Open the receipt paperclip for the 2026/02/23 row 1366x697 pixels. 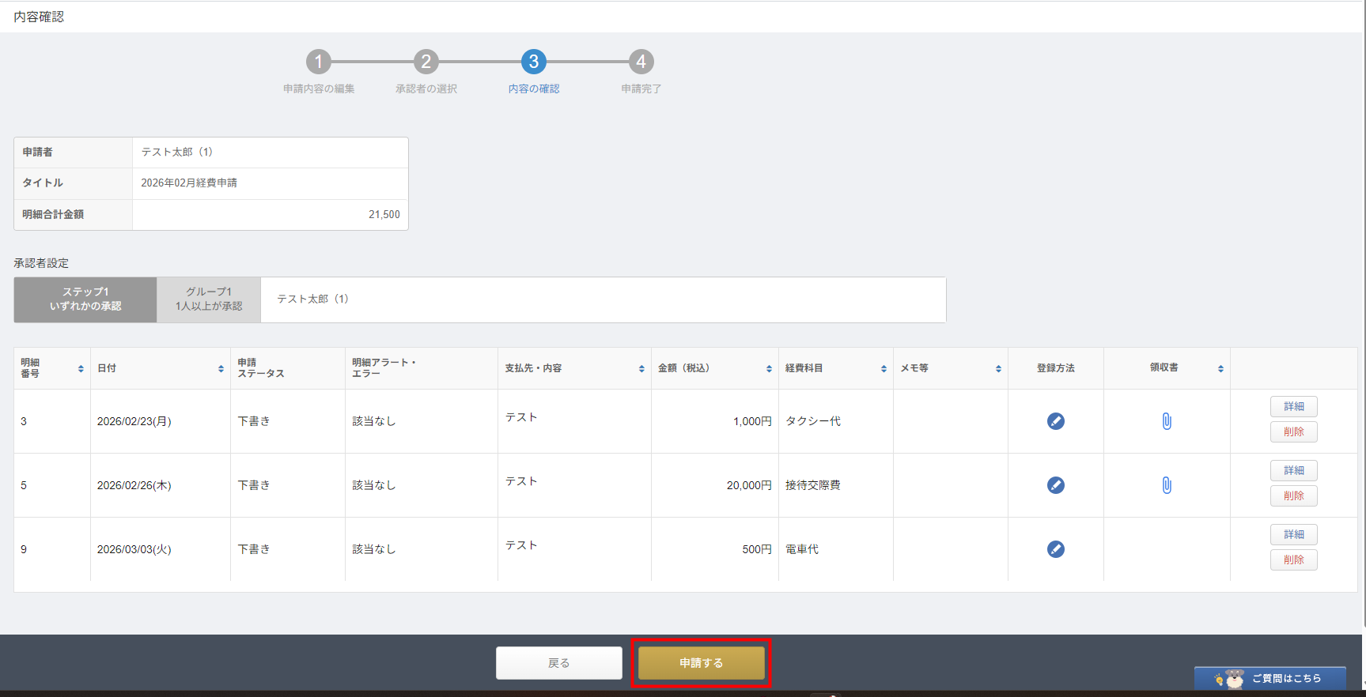1166,421
